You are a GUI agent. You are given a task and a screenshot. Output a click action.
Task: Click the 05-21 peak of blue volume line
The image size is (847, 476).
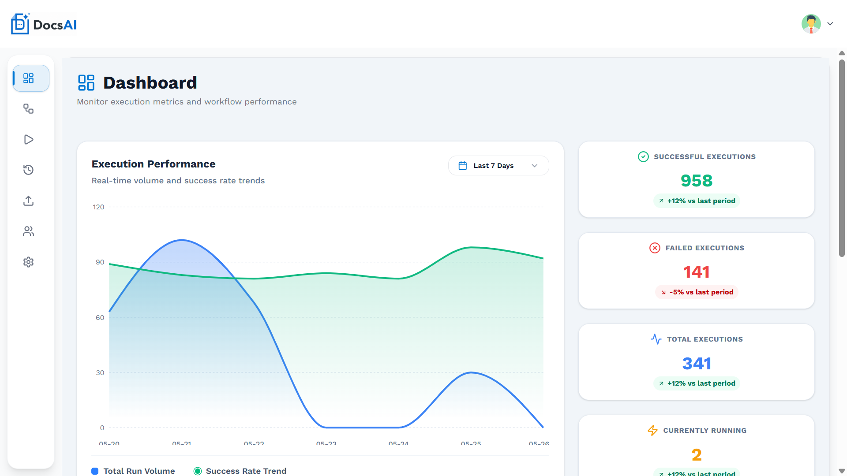(x=182, y=240)
